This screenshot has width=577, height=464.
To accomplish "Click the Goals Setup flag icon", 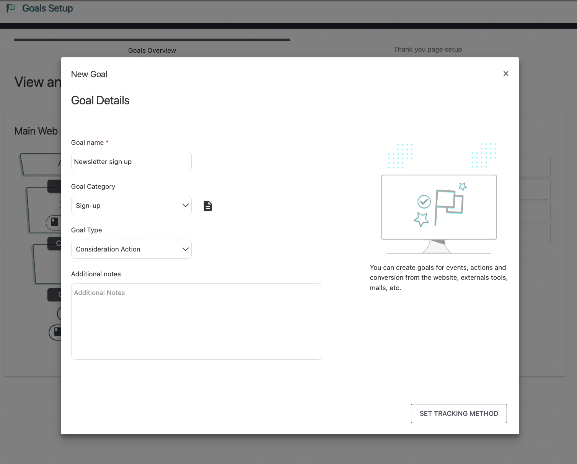I will pyautogui.click(x=11, y=8).
